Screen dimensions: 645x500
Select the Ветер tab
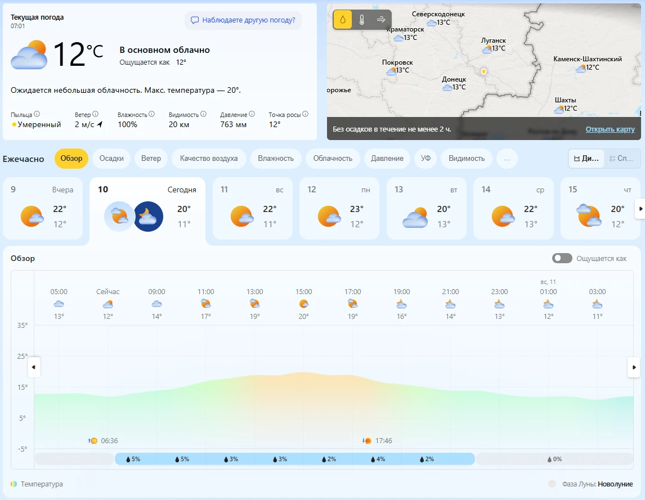[151, 159]
